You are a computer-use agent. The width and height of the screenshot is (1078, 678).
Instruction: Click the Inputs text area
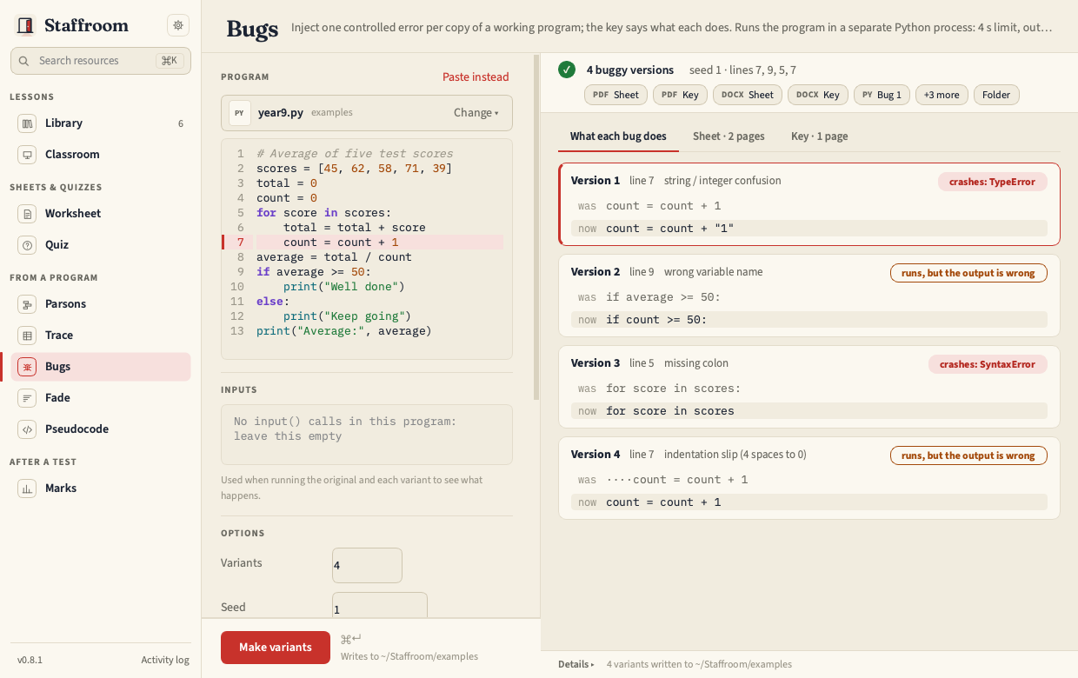(367, 435)
